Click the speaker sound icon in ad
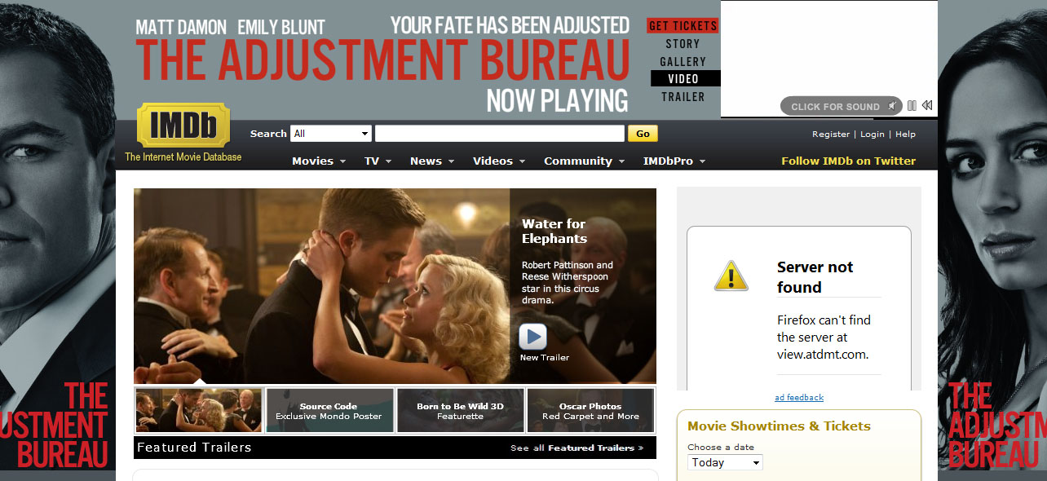This screenshot has height=481, width=1047. click(893, 106)
